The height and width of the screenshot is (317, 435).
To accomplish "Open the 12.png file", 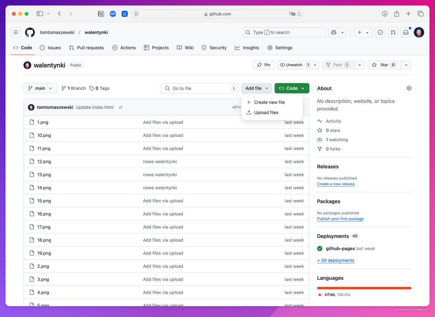I will coord(44,162).
